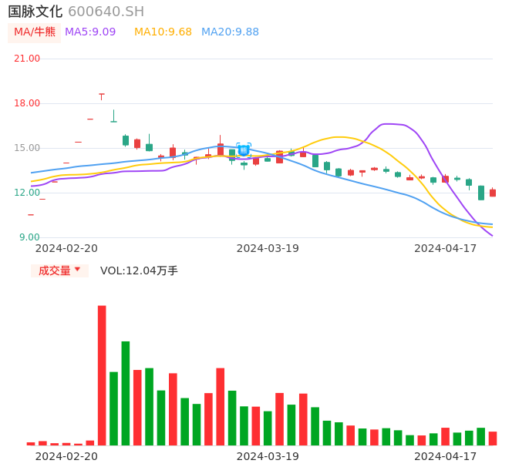The width and height of the screenshot is (529, 467).
Task: Click the stock code 600640.SH
Action: coord(106,12)
